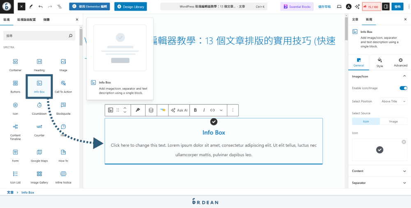The height and width of the screenshot is (208, 411).
Task: Open the Astra settings icon
Action: pyautogui.click(x=349, y=7)
